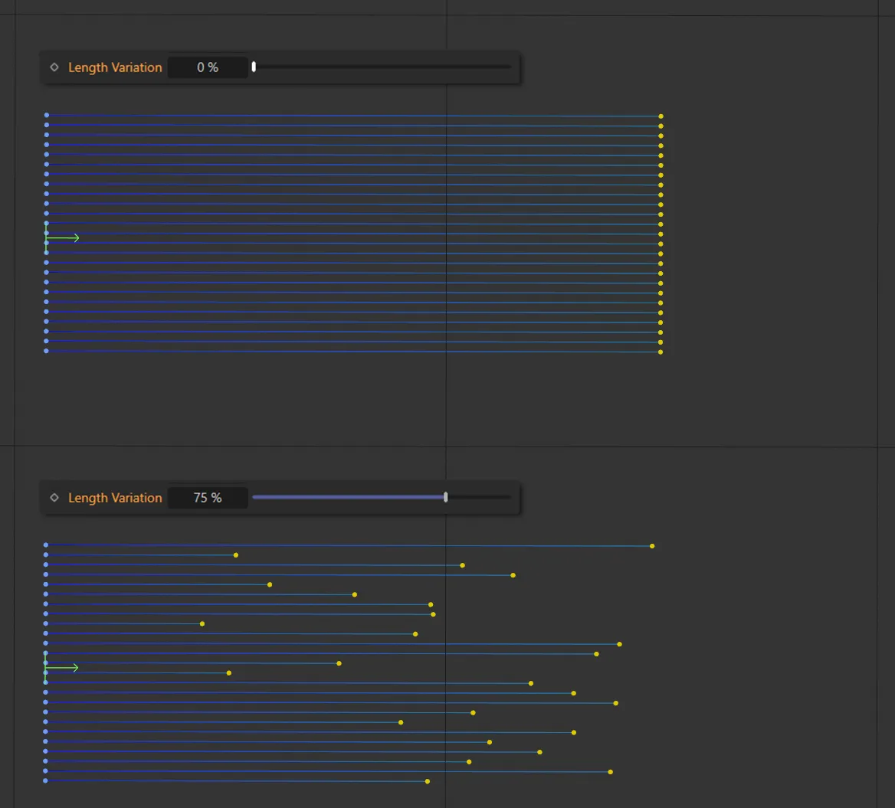Click the farthest-right yellow endpoint in lower viewport
The width and height of the screenshot is (895, 808).
point(651,546)
